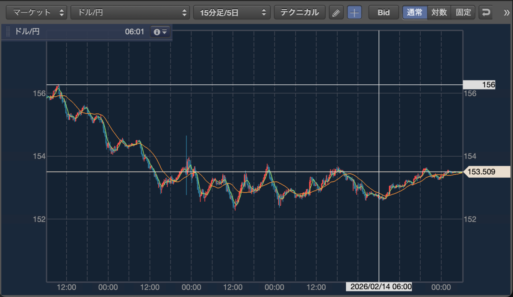Expand toolbar overflow double-chevron
The width and height of the screenshot is (513, 297).
507,12
